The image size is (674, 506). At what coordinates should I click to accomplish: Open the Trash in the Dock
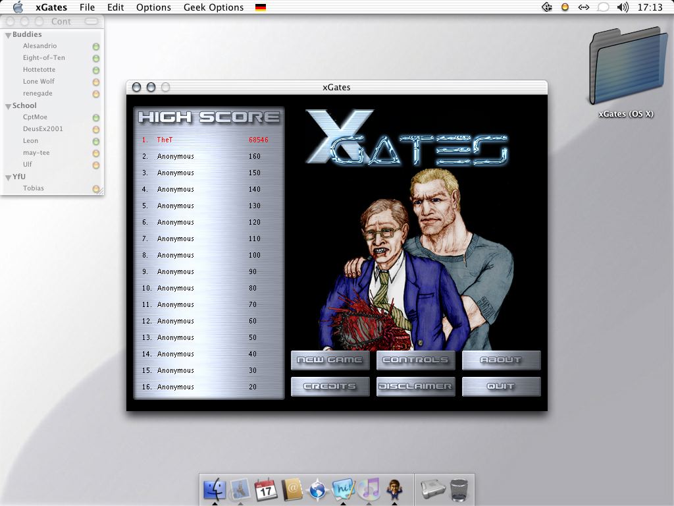click(459, 490)
